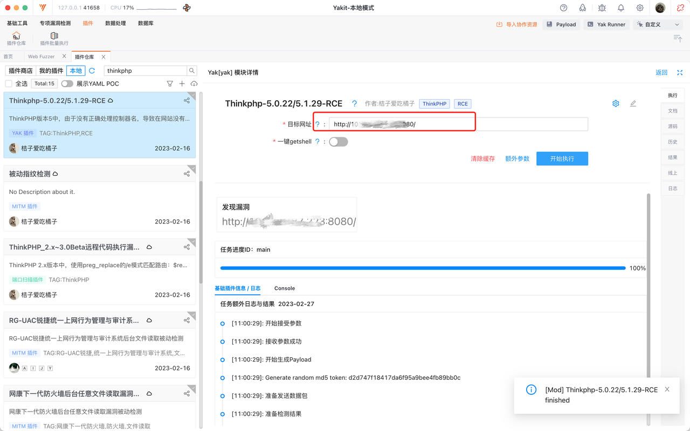This screenshot has height=431, width=690.
Task: Open the 插件批量执行 toolbar icon
Action: click(x=54, y=39)
